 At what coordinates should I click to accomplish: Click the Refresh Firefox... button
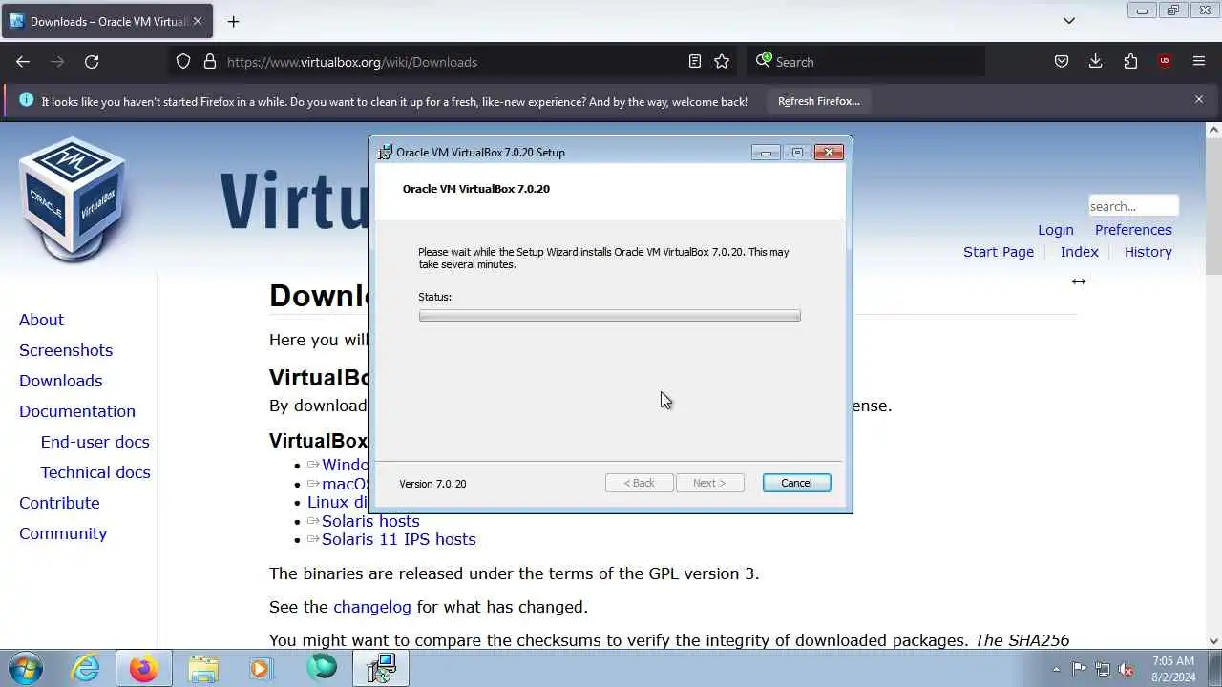point(818,101)
